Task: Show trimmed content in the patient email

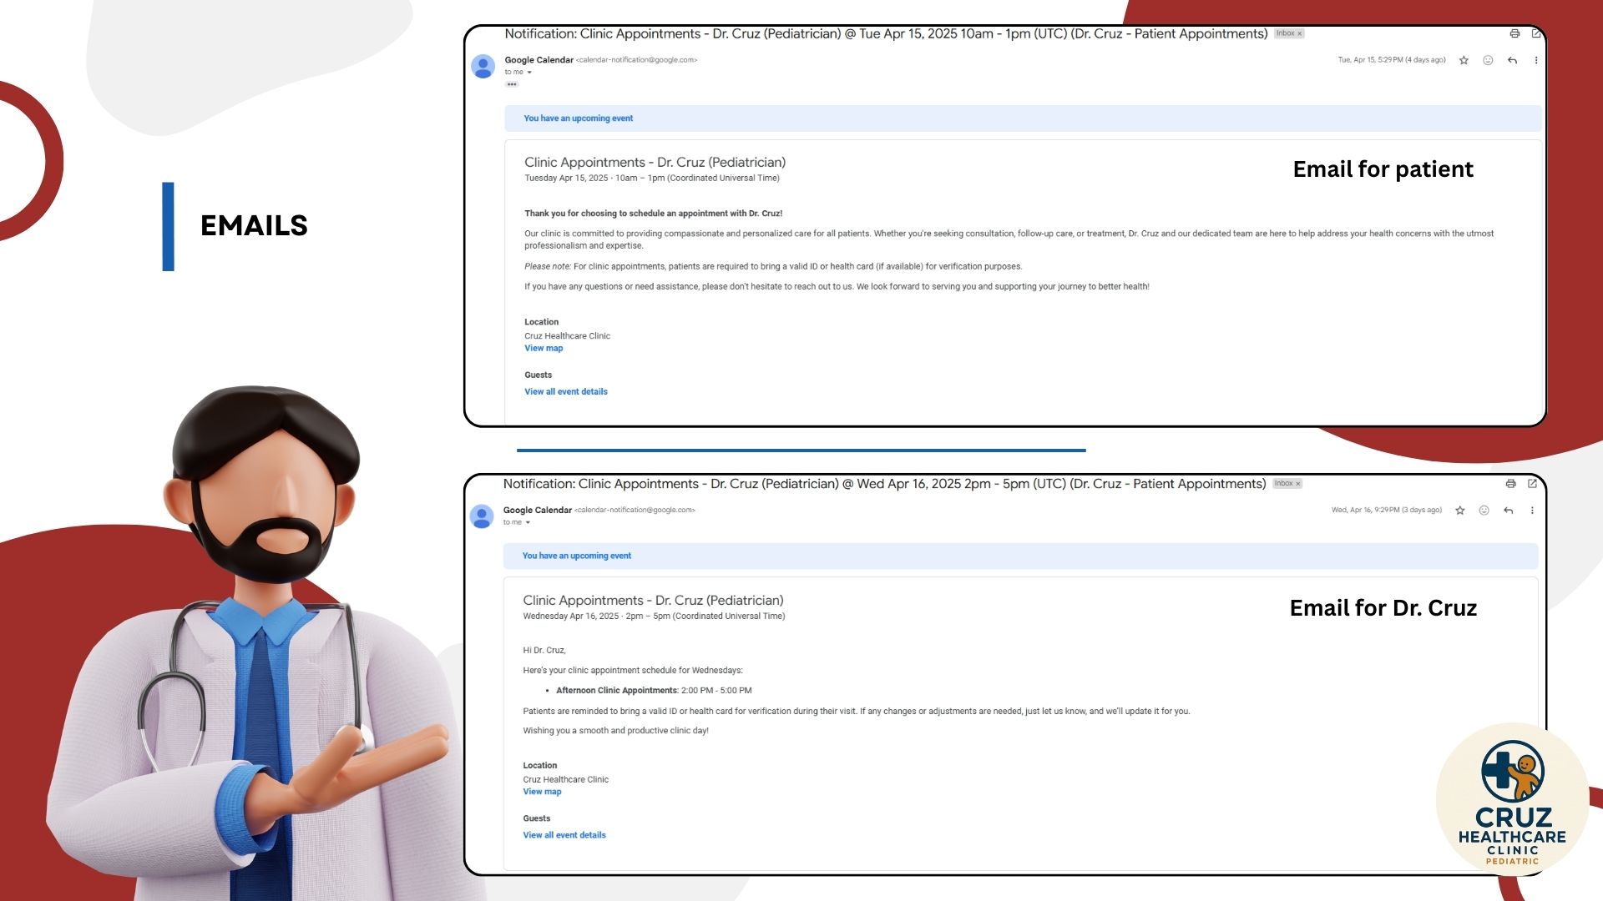Action: coord(512,84)
